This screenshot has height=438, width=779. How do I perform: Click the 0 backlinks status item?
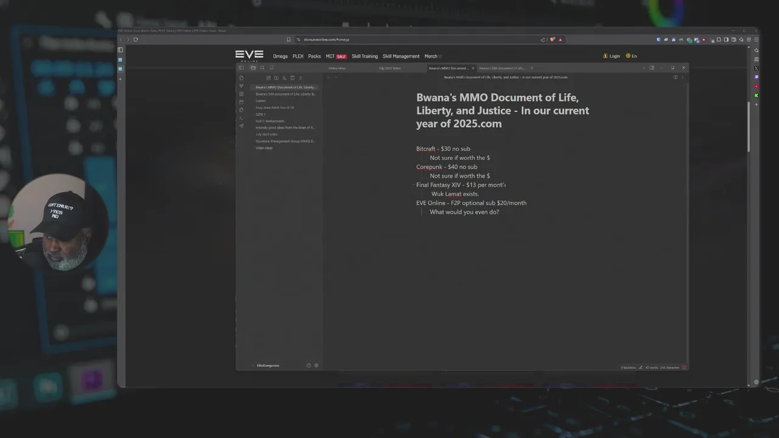pos(629,367)
